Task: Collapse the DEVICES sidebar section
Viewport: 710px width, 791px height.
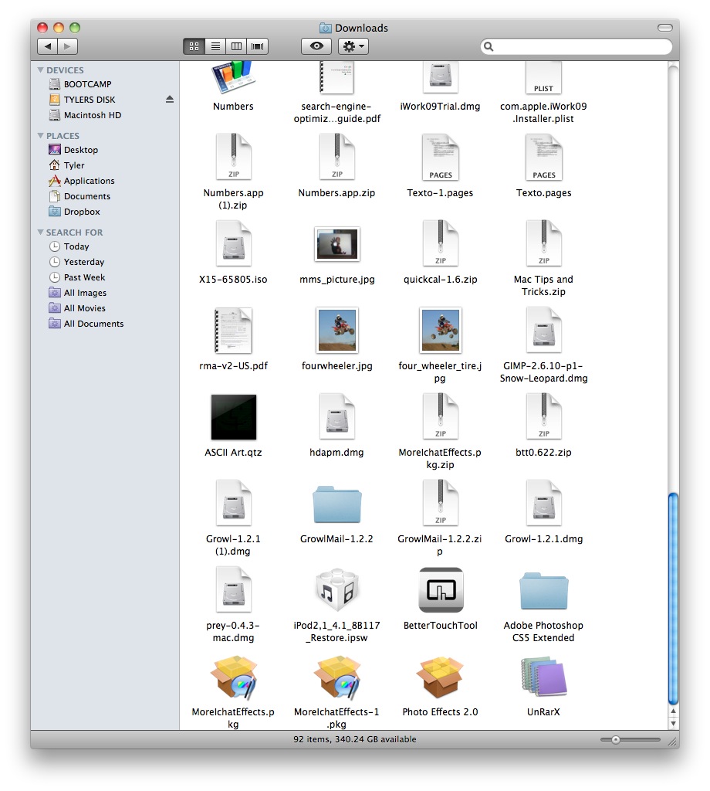Action: [40, 70]
